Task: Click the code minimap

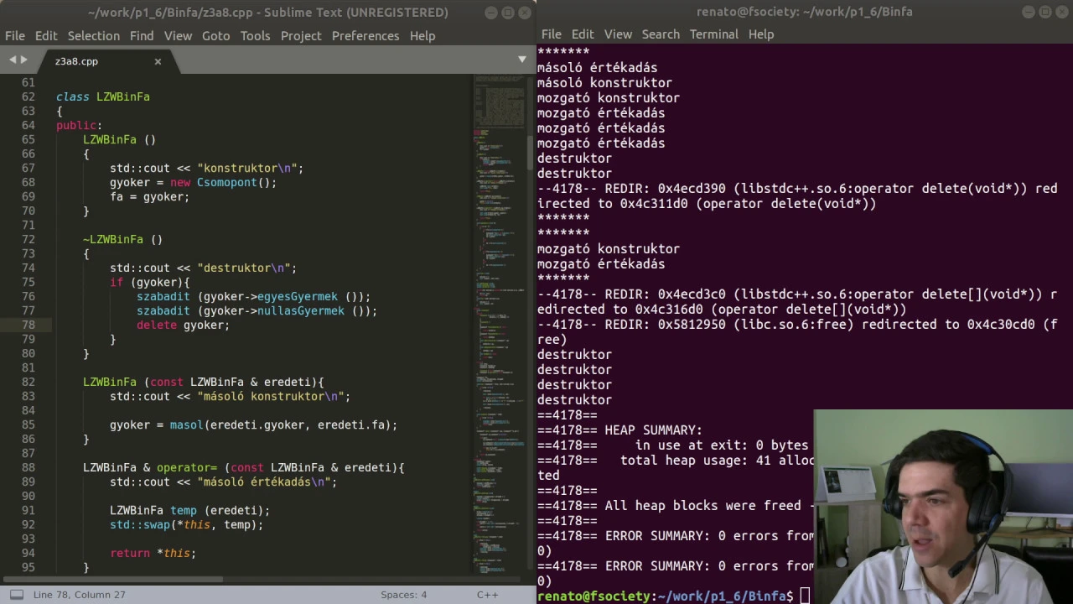Action: point(500,323)
